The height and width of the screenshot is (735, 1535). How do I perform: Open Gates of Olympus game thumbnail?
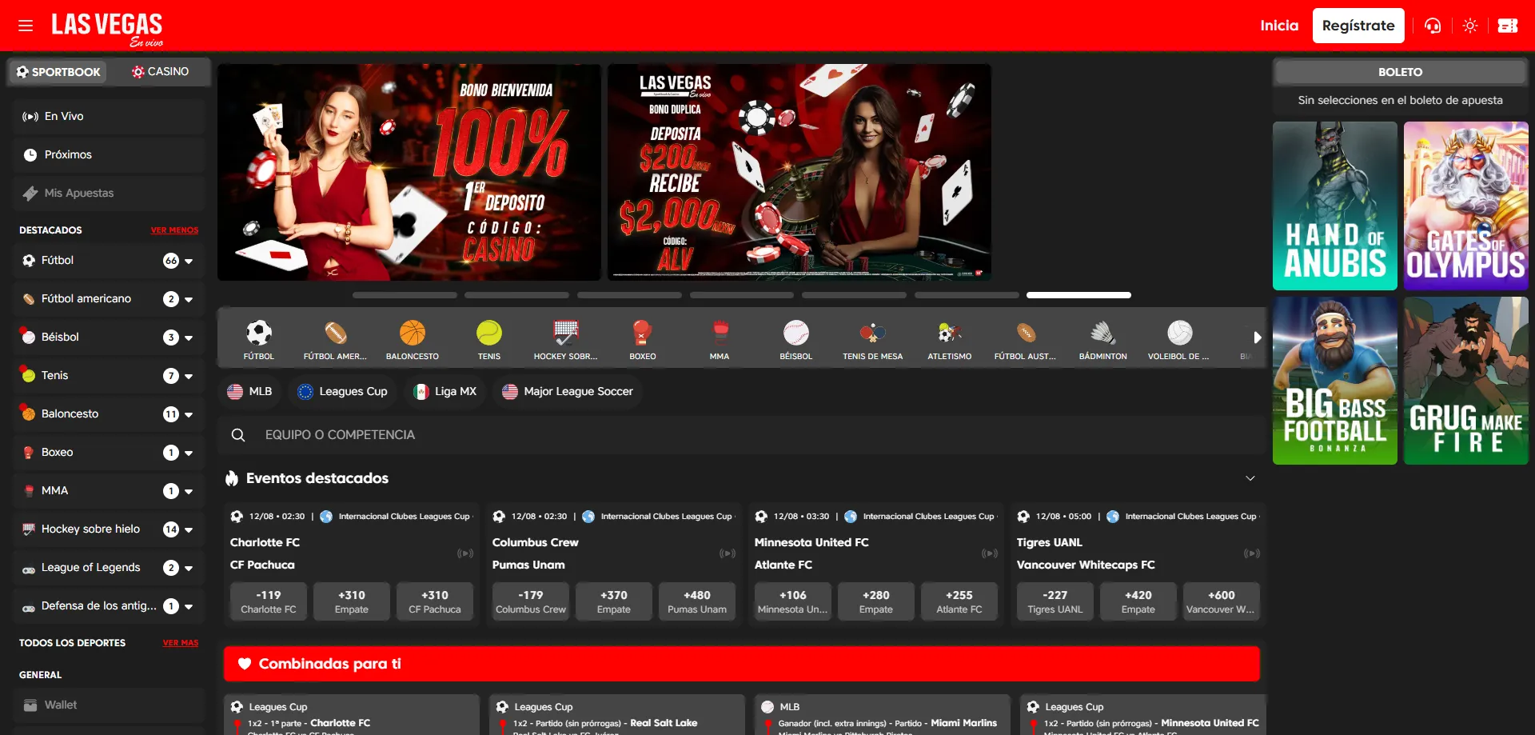[x=1466, y=206]
